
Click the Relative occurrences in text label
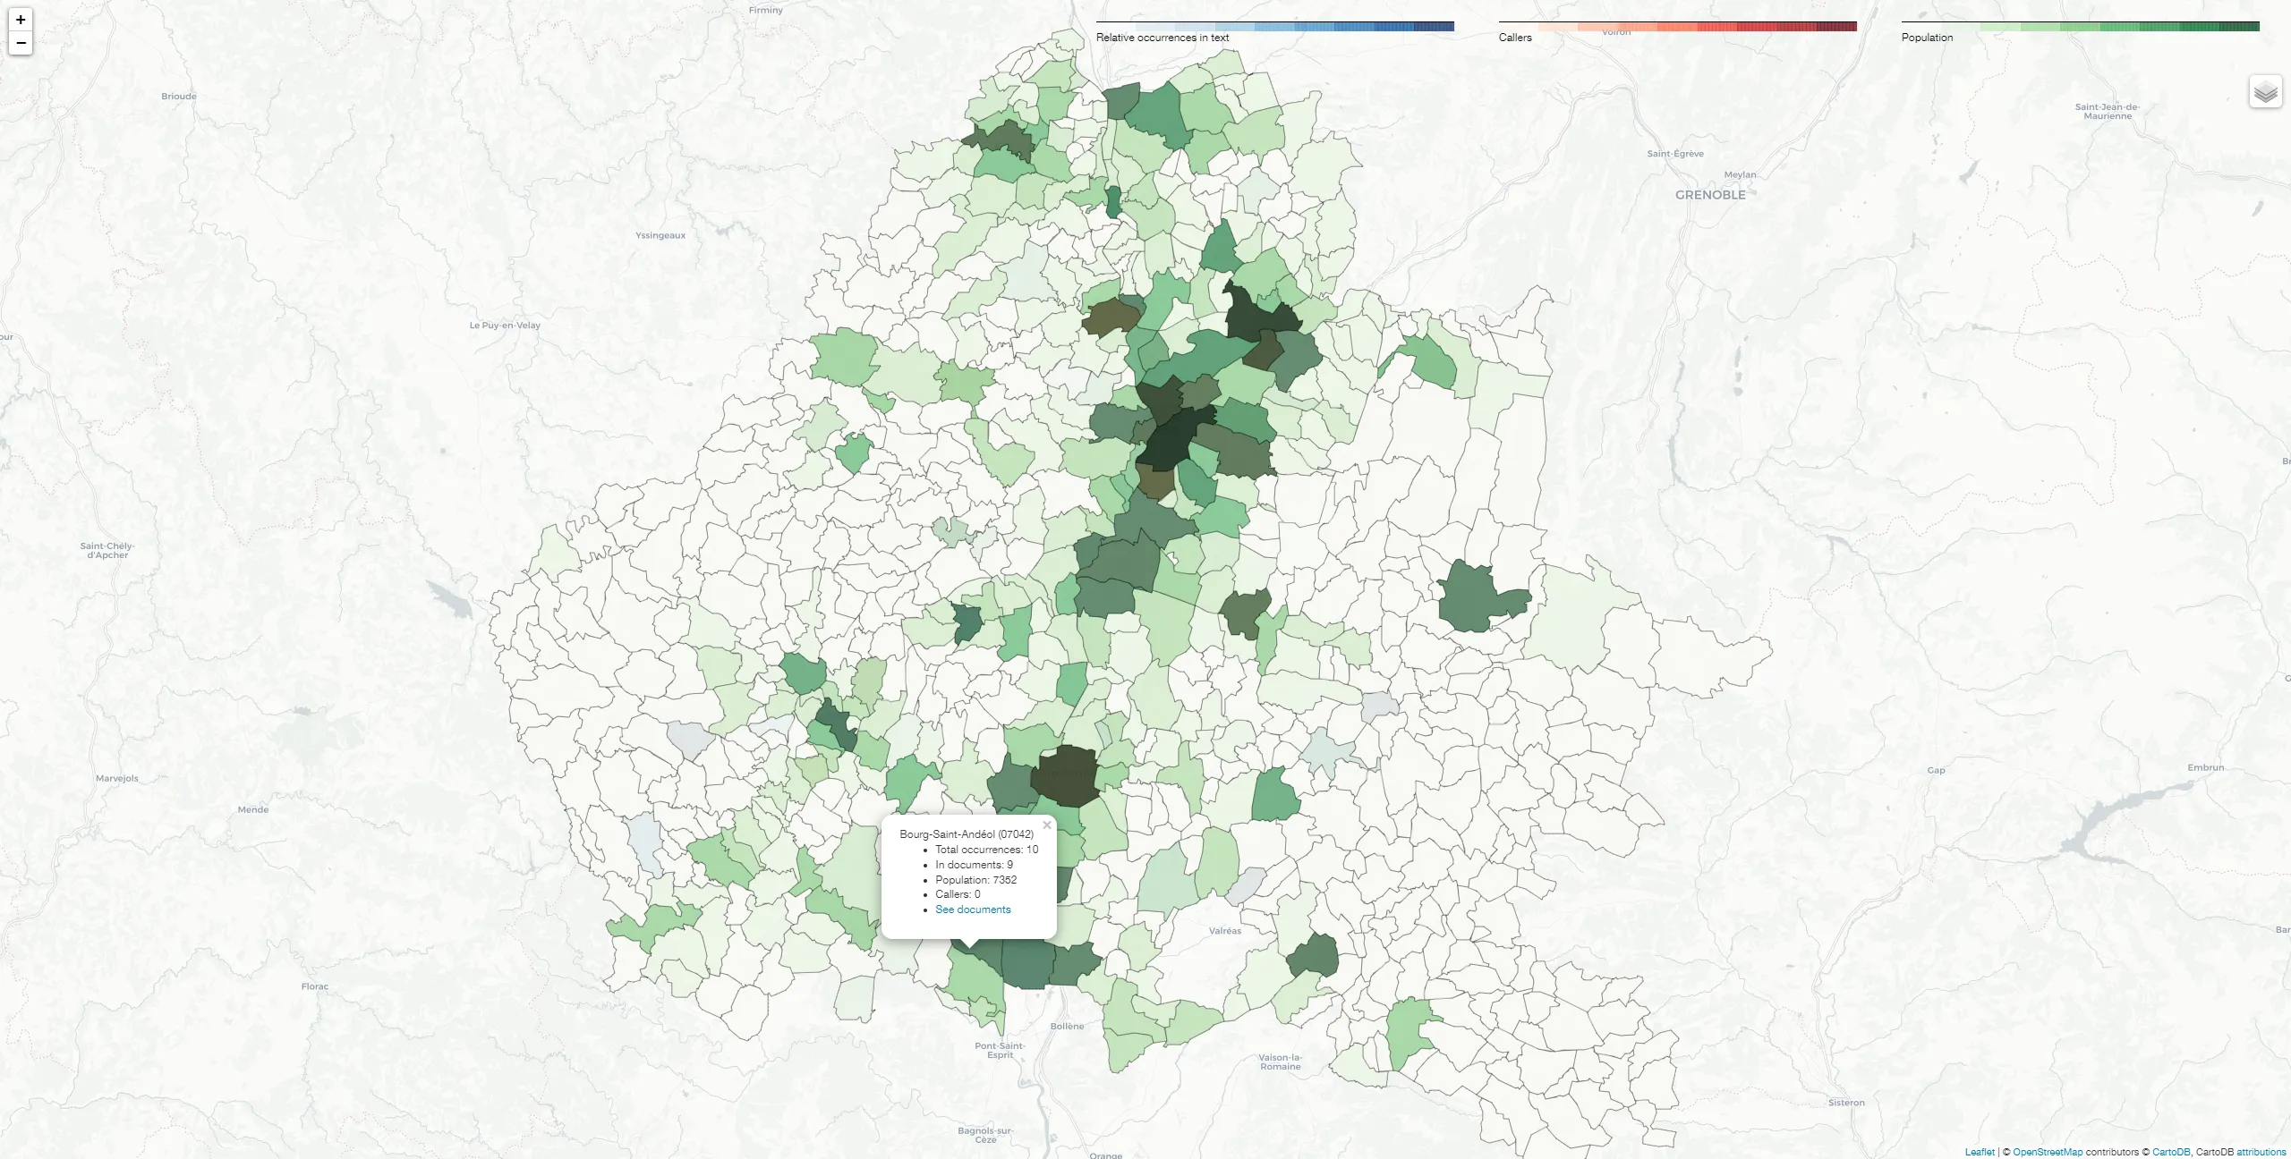1162,38
